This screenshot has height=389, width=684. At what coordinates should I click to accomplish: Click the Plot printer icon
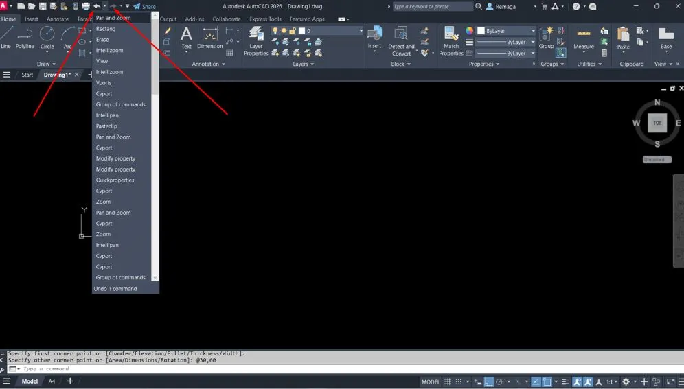pos(86,6)
